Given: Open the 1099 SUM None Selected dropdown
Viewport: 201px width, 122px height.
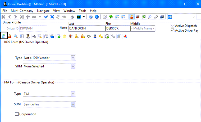Looking at the screenshot, I should coord(73,66).
